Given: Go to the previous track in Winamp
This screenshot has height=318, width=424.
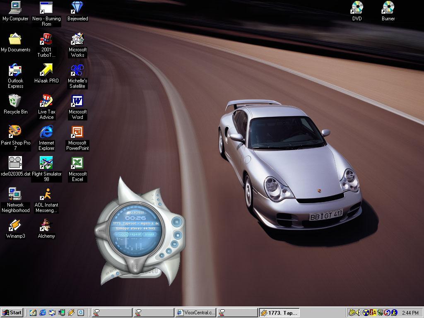Looking at the screenshot, I should click(169, 251).
